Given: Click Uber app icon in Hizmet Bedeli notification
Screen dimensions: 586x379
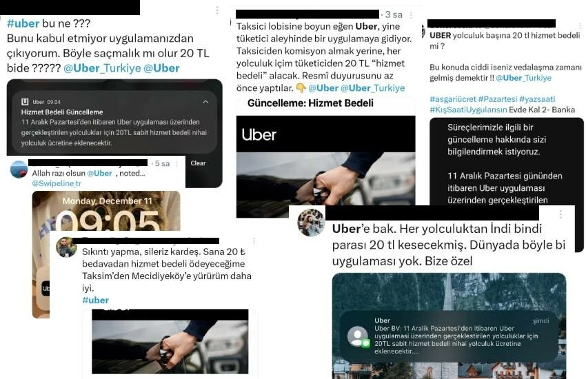Looking at the screenshot, I should (25, 101).
